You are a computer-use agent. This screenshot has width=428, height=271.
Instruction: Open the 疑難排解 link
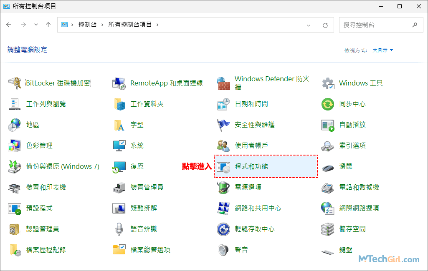tap(144, 208)
